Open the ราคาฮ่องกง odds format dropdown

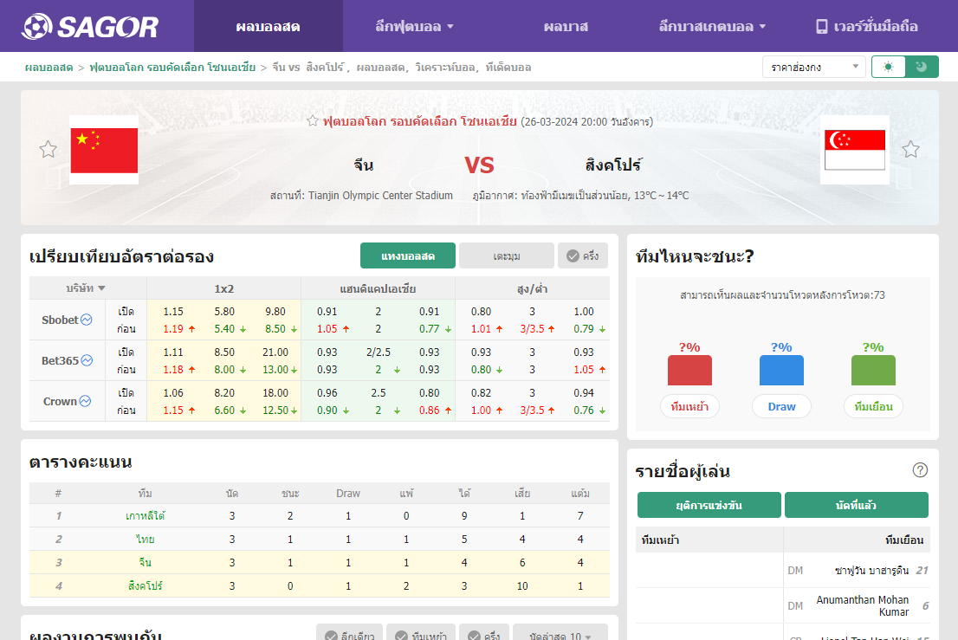814,67
